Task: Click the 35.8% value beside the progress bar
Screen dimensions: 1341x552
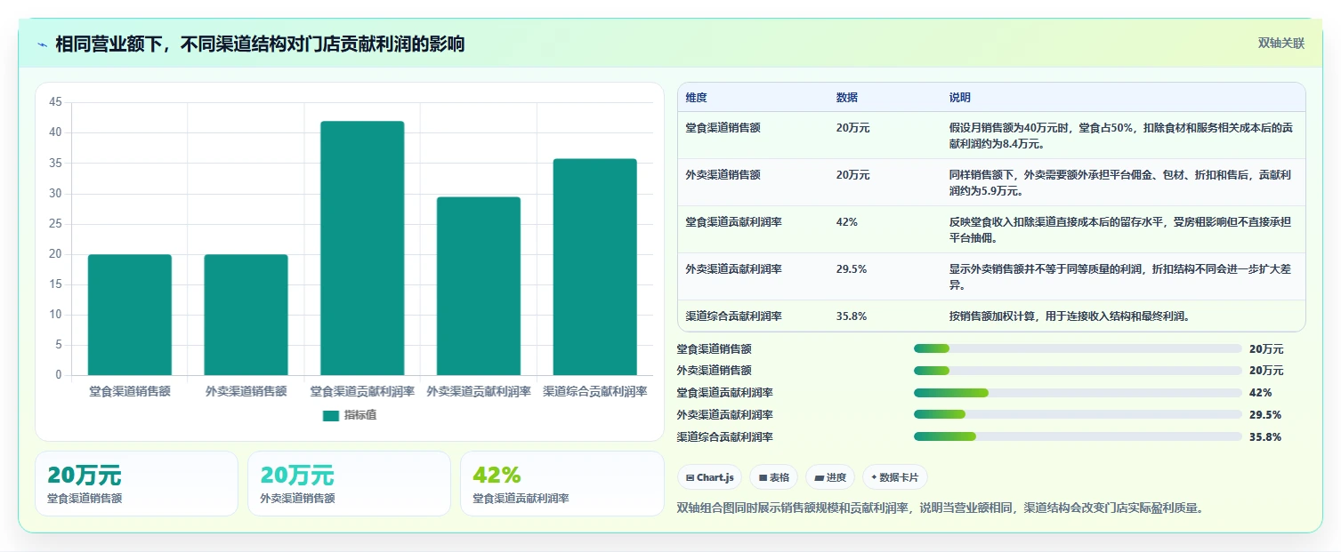Action: 1265,437
